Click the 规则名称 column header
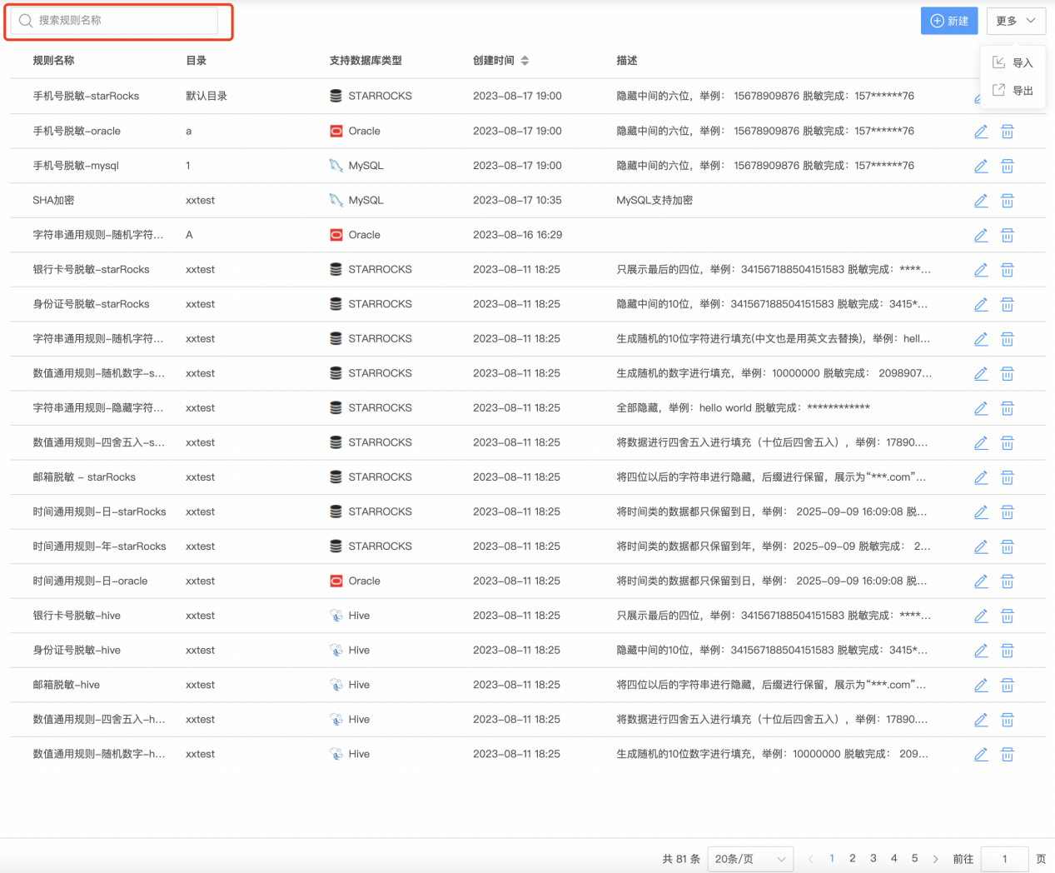 click(x=53, y=61)
